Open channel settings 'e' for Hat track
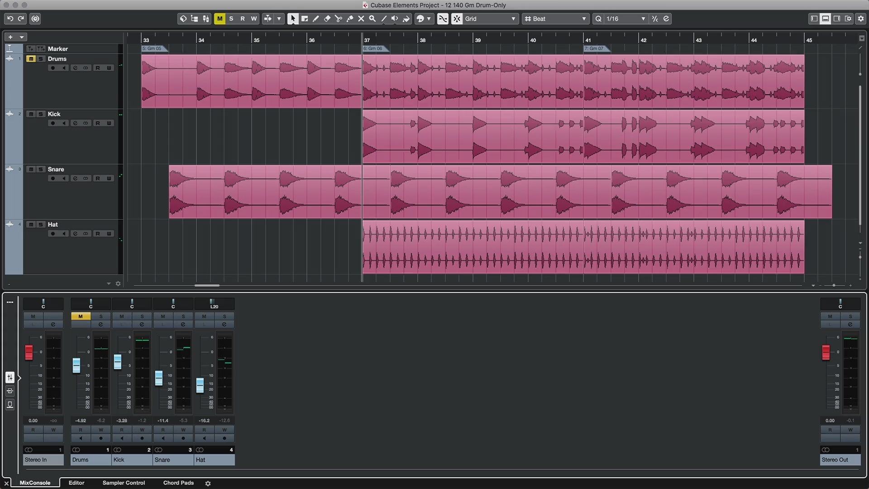The width and height of the screenshot is (869, 489). 75,234
